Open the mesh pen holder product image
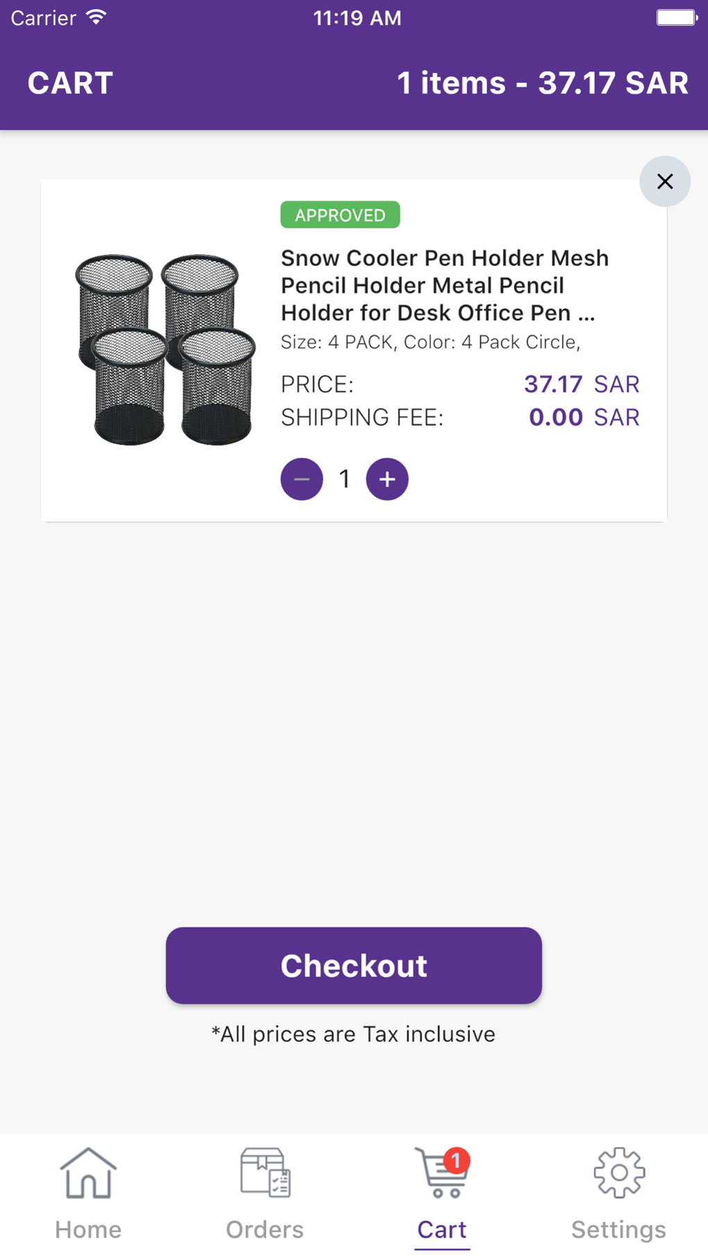Image resolution: width=708 pixels, height=1259 pixels. click(165, 349)
